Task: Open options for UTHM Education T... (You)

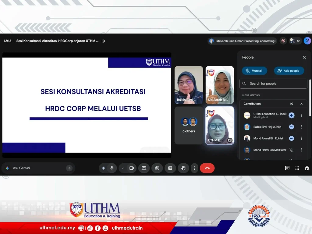Action: (301, 115)
